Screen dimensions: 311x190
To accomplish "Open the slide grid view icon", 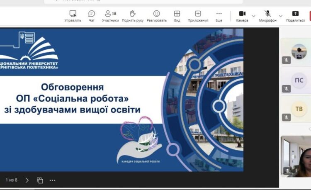I will coord(40,180).
